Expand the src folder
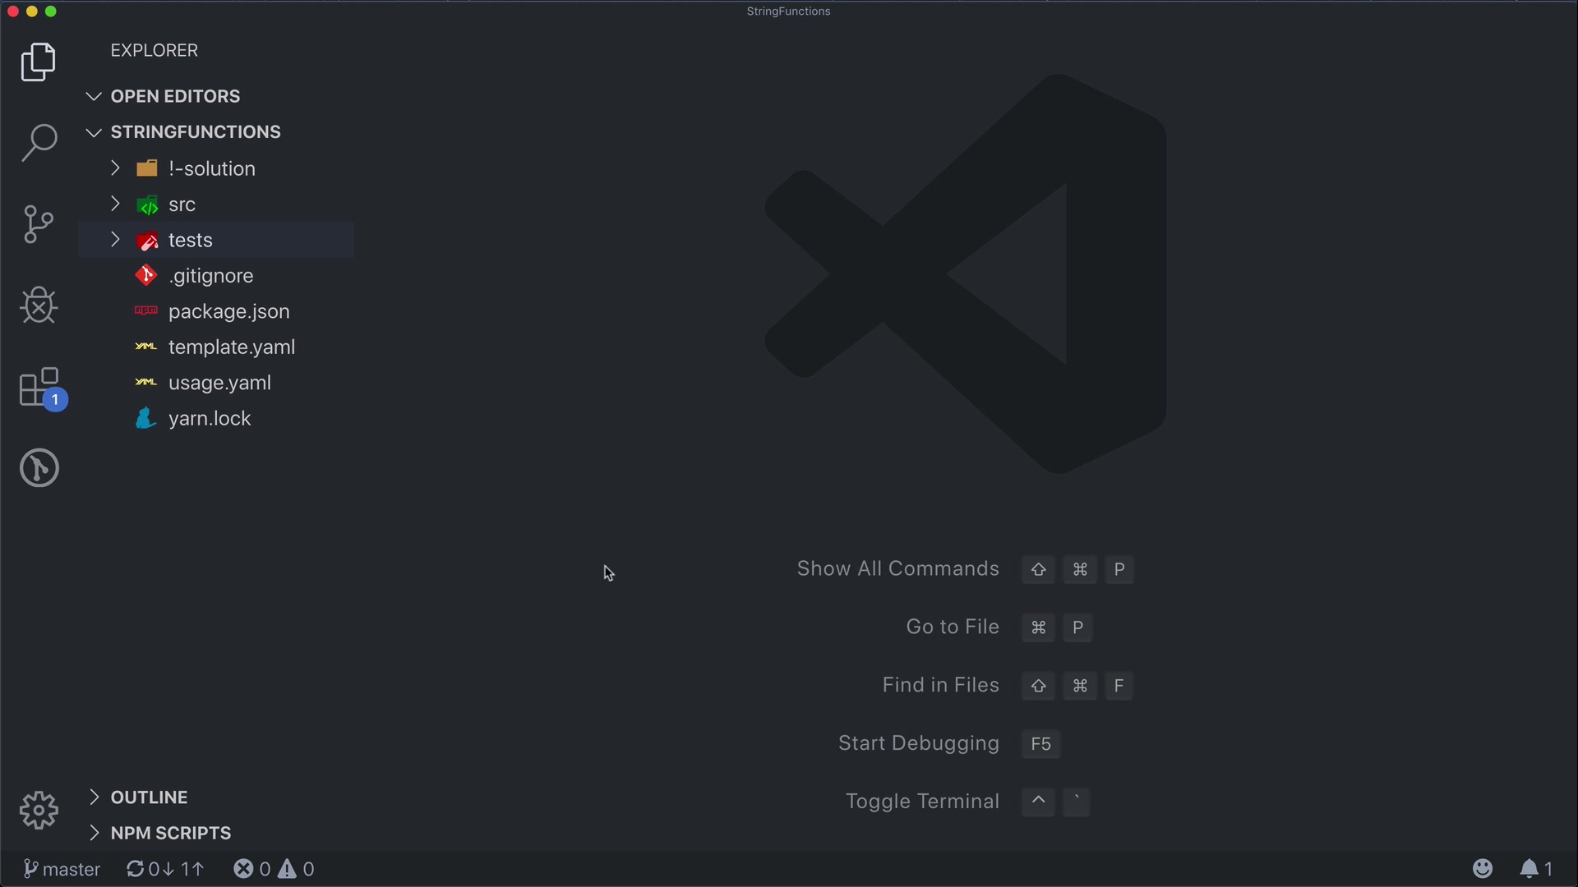 [x=182, y=205]
